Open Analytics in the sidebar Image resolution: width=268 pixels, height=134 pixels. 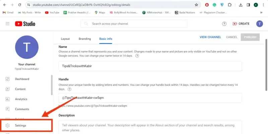click(21, 99)
